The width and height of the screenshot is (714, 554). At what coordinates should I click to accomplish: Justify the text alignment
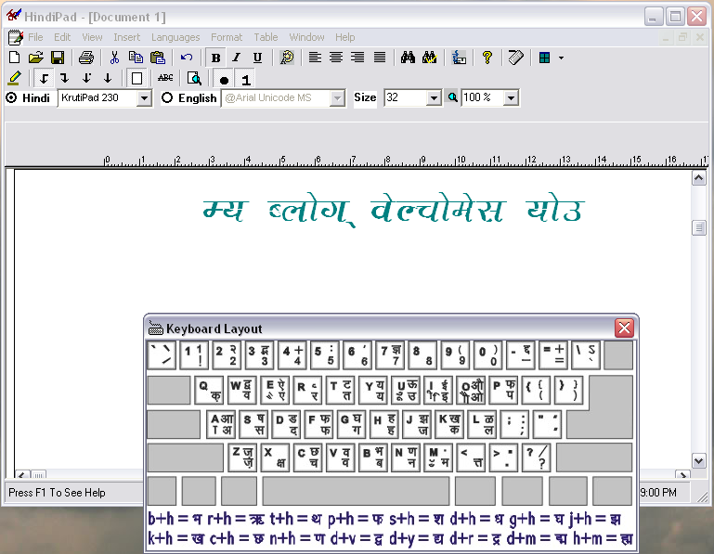(380, 58)
